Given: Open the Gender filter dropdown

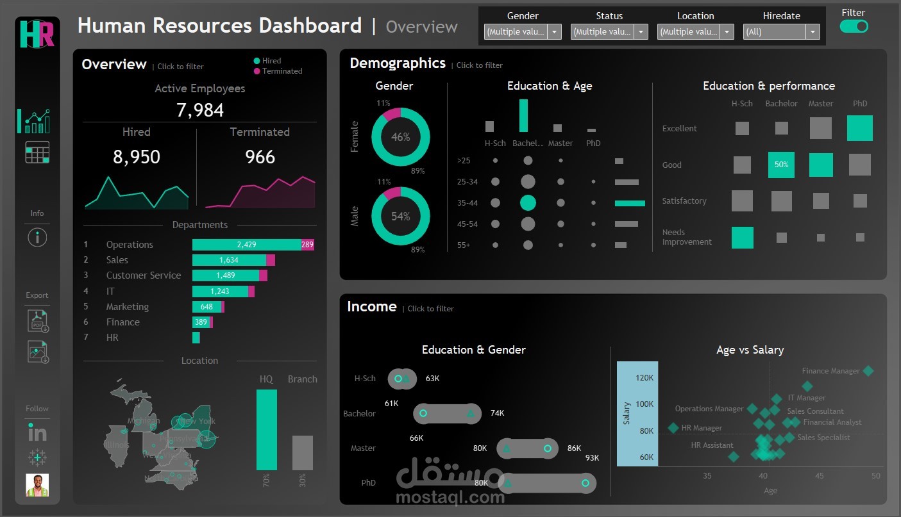Looking at the screenshot, I should pyautogui.click(x=523, y=31).
